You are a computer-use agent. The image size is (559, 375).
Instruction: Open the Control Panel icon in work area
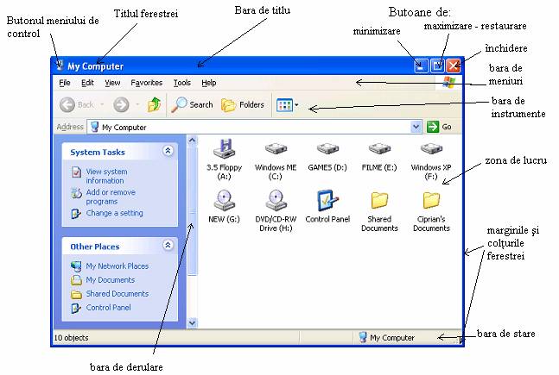click(x=327, y=201)
